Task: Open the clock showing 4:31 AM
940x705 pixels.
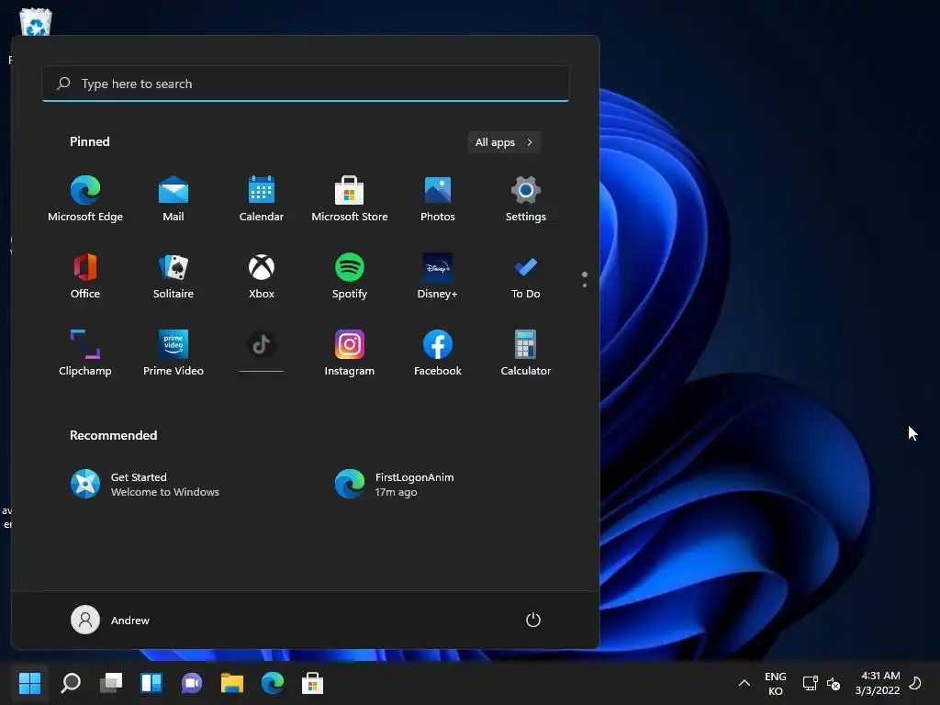Action: tap(878, 683)
